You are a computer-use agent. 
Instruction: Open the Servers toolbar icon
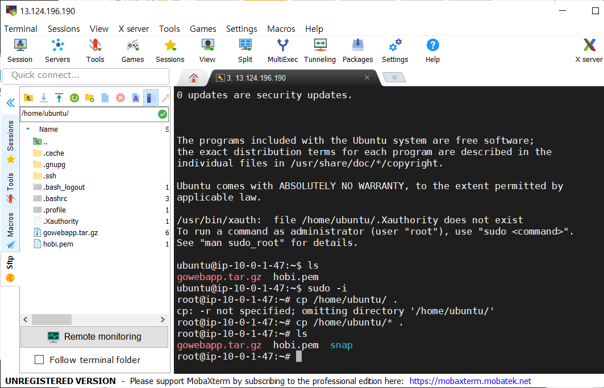[57, 51]
